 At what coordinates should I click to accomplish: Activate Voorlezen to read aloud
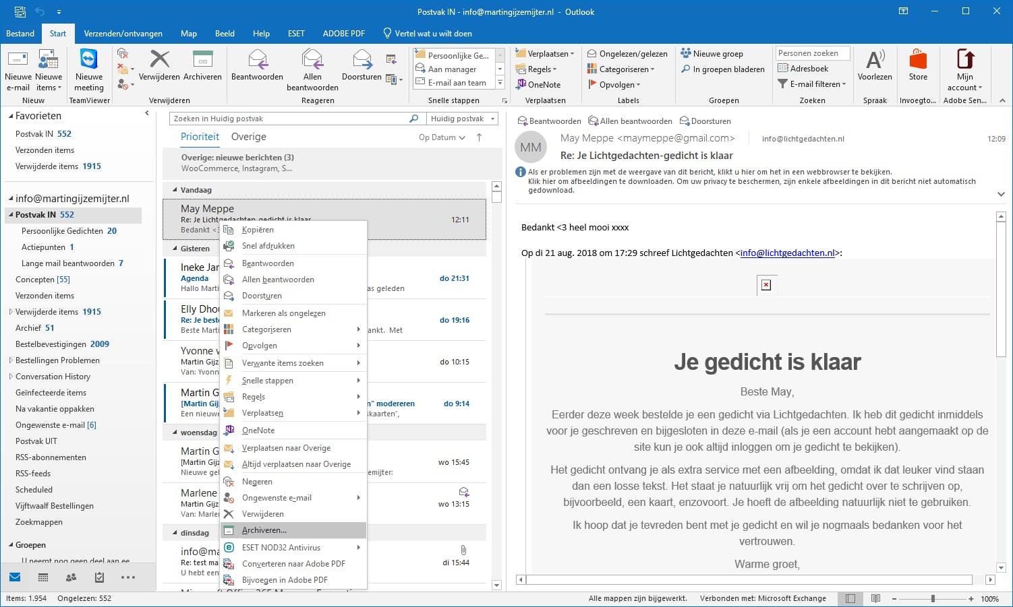[x=875, y=67]
